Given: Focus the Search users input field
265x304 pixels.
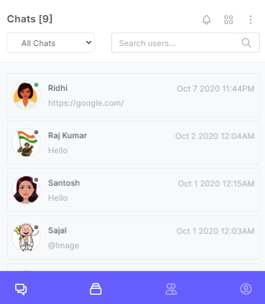Looking at the screenshot, I should click(x=185, y=43).
